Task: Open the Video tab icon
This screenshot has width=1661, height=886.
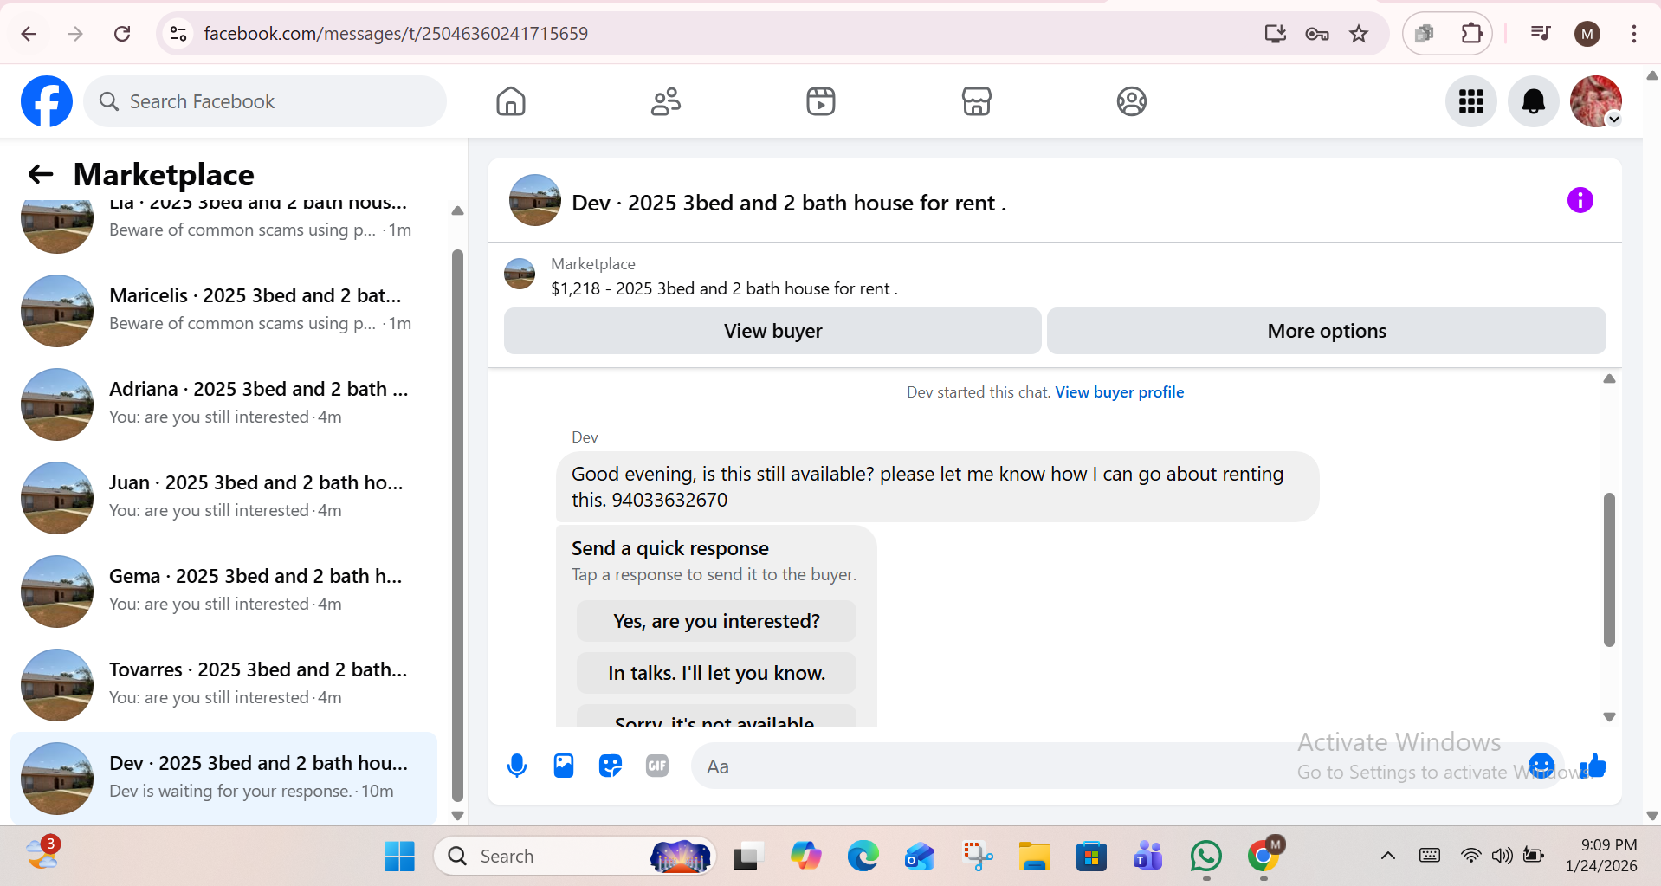Action: point(821,101)
